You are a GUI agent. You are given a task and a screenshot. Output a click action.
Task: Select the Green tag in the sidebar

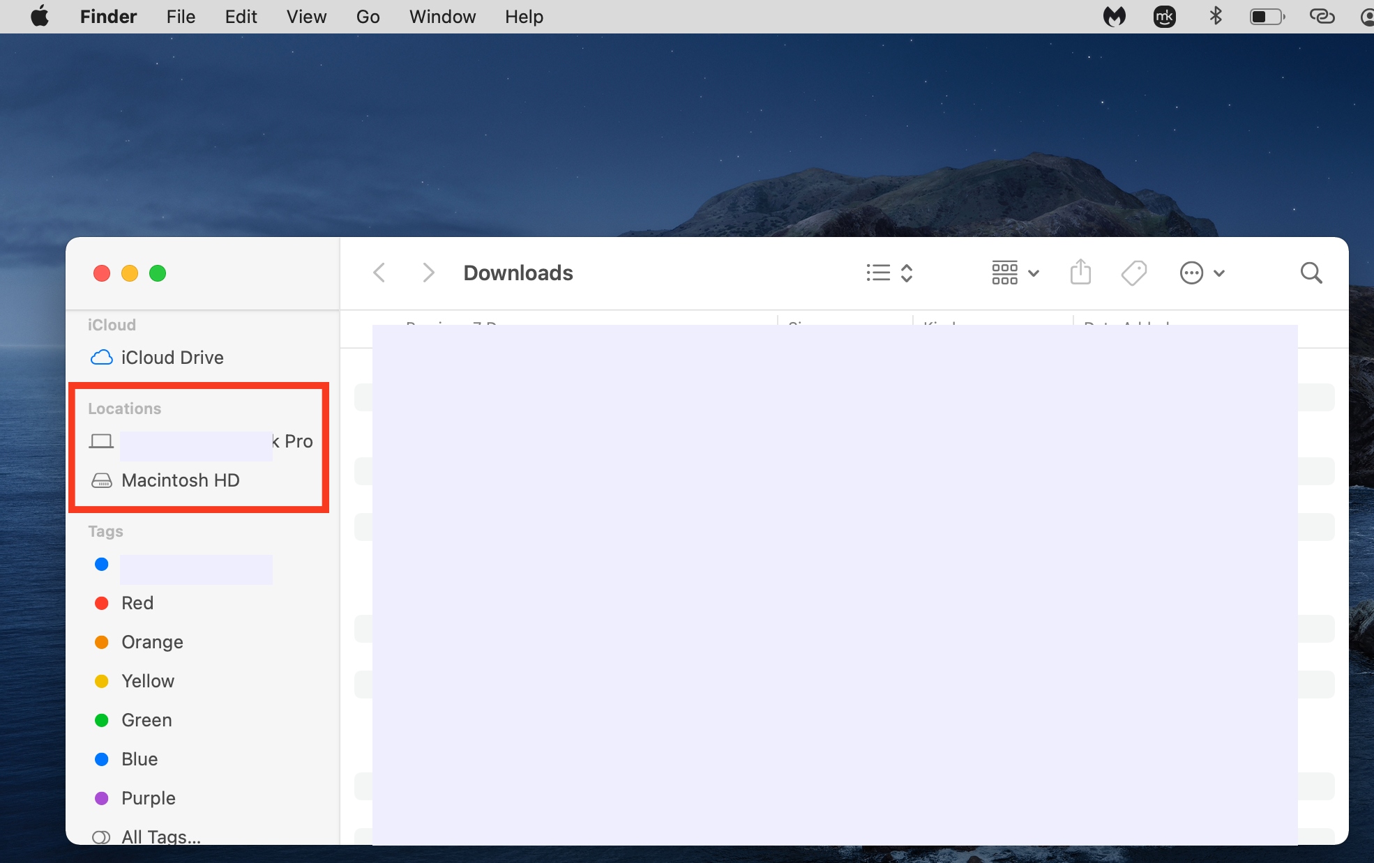146,720
